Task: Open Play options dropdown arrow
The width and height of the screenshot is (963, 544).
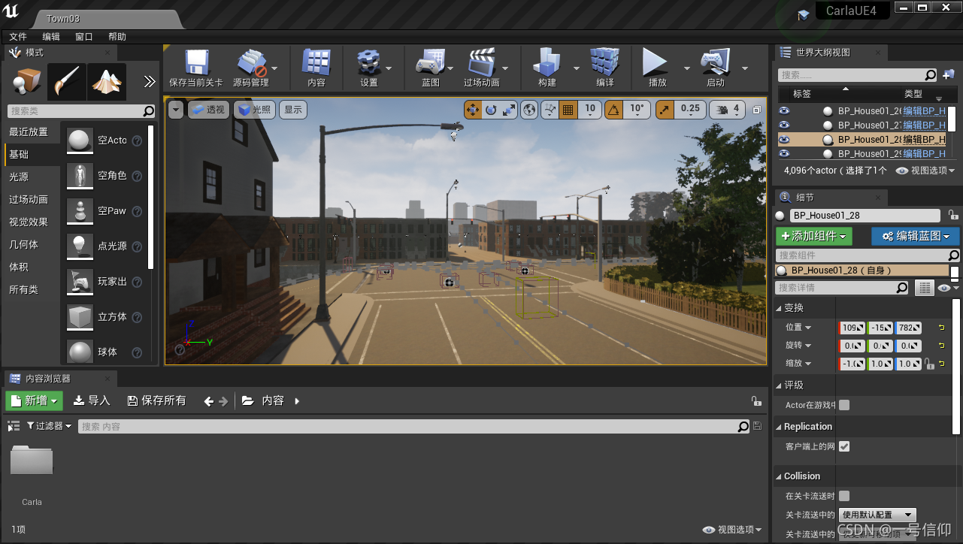Action: pyautogui.click(x=686, y=68)
